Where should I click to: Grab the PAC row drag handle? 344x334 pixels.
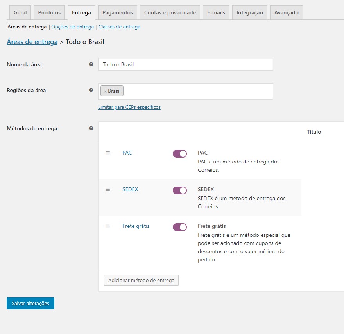108,153
